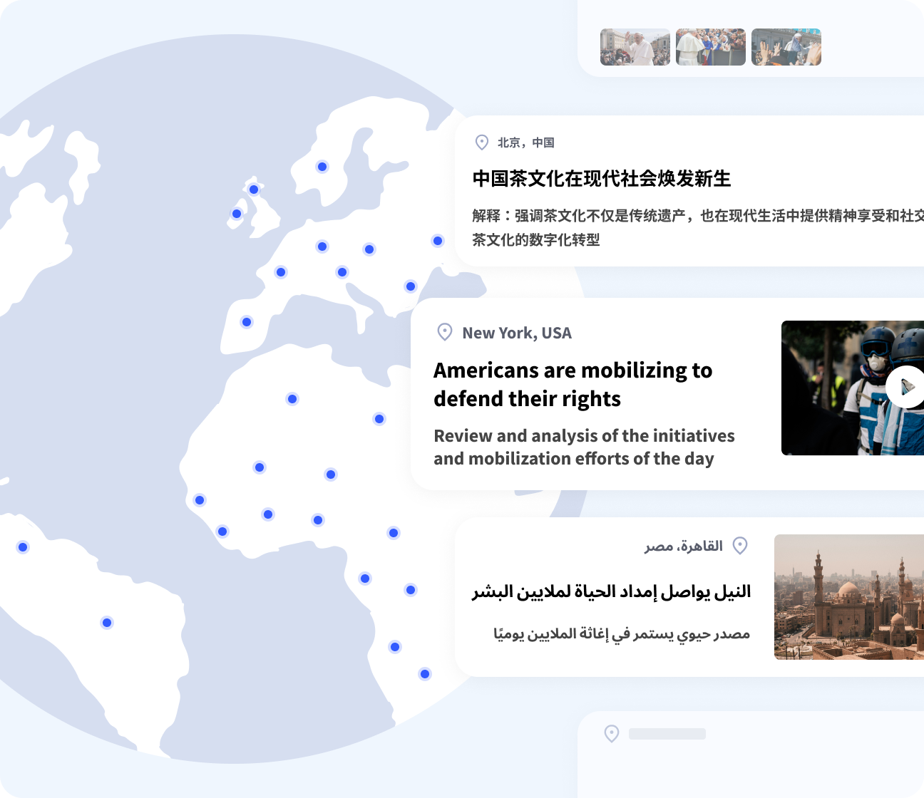The image size is (924, 798).
Task: Open the middle thumbnail in the photo strip
Action: coord(711,47)
